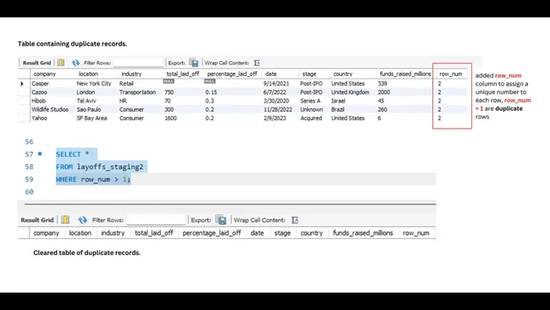Click the Transportation industry cell
Screen dimensions: 550x310
point(137,92)
